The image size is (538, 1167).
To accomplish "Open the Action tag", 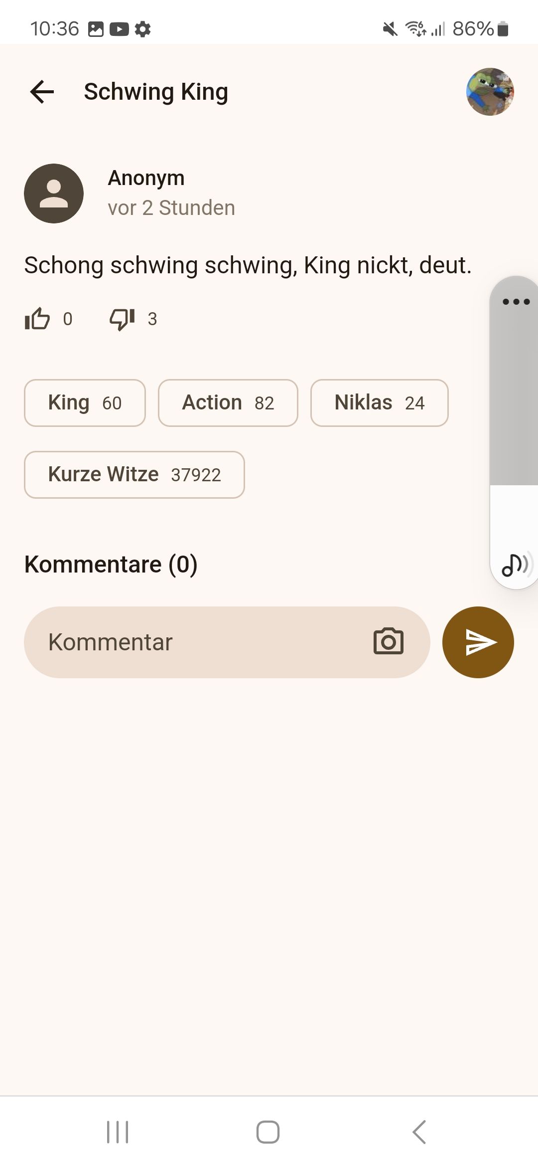I will click(x=228, y=403).
